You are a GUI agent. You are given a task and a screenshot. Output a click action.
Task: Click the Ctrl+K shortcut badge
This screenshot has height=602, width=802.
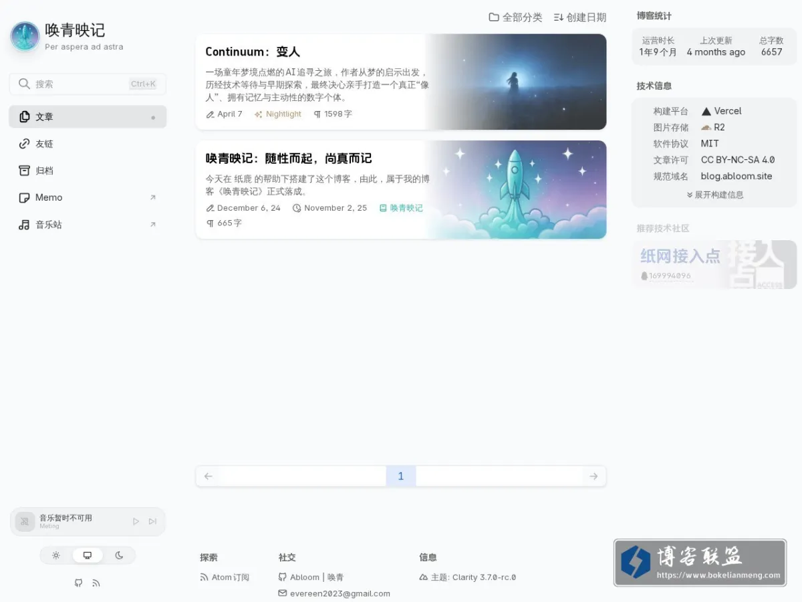pyautogui.click(x=143, y=84)
